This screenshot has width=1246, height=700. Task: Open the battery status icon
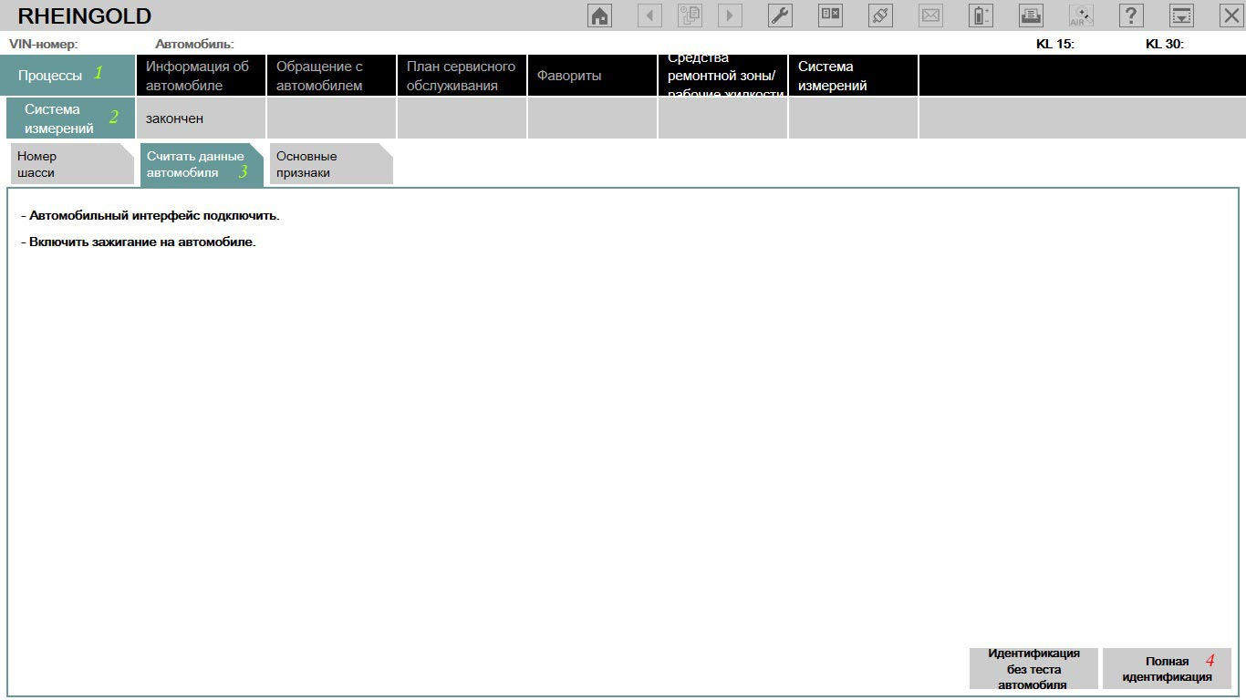(x=981, y=15)
